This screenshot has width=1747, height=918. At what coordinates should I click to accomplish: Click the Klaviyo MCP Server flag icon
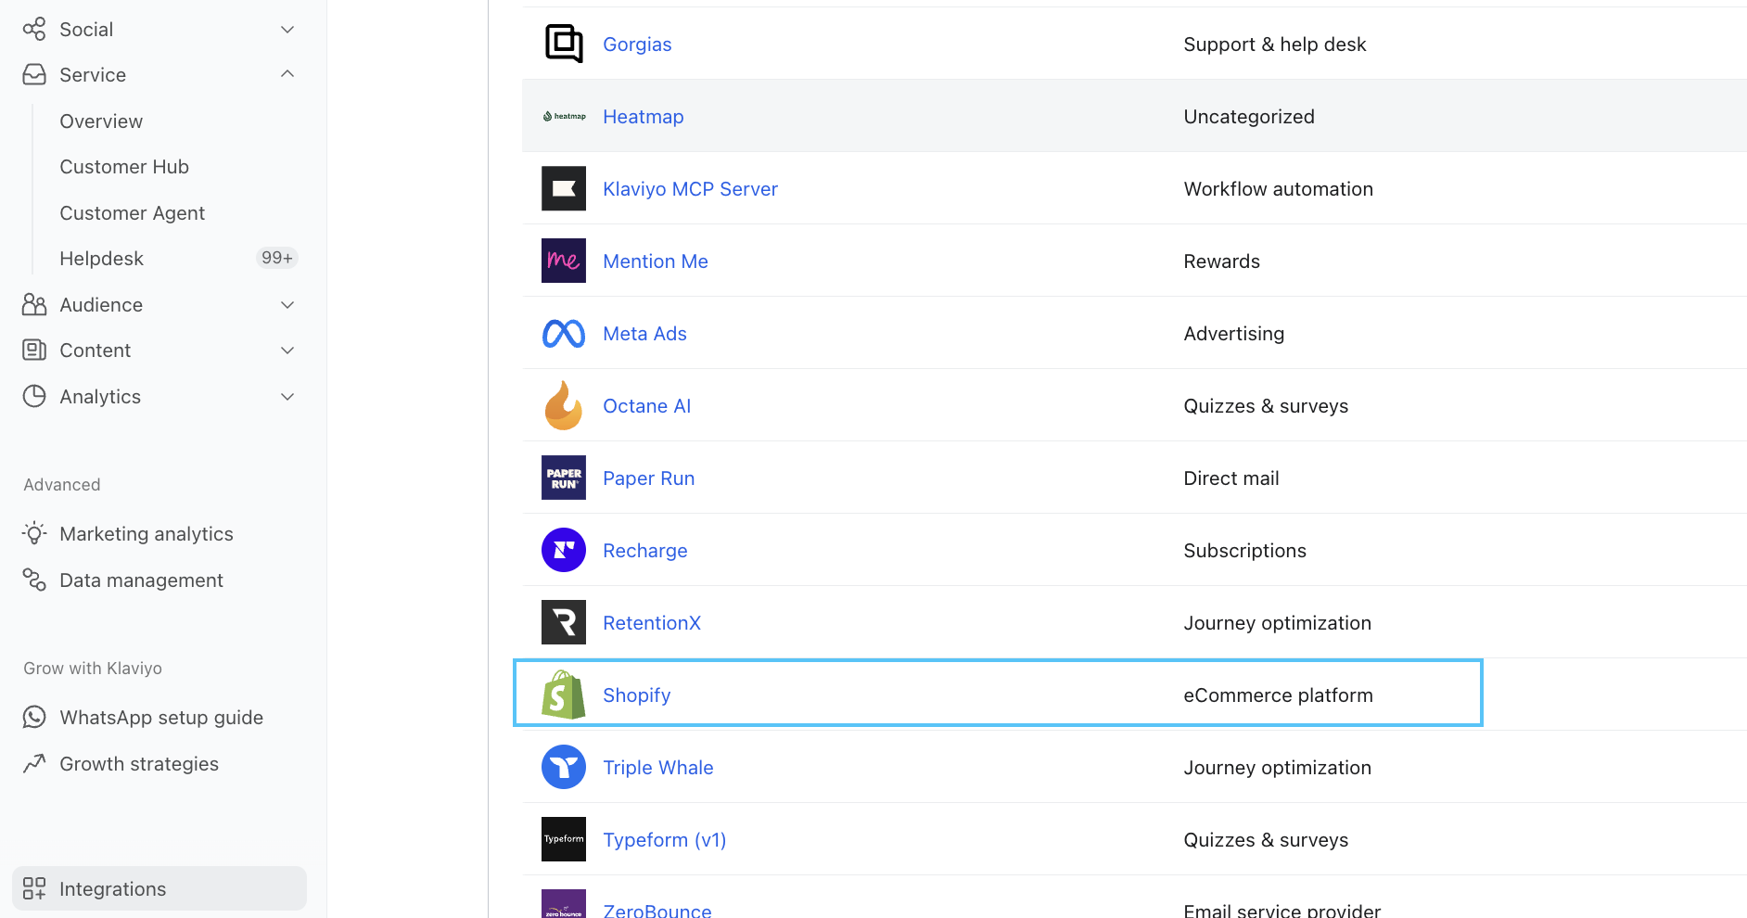point(564,188)
